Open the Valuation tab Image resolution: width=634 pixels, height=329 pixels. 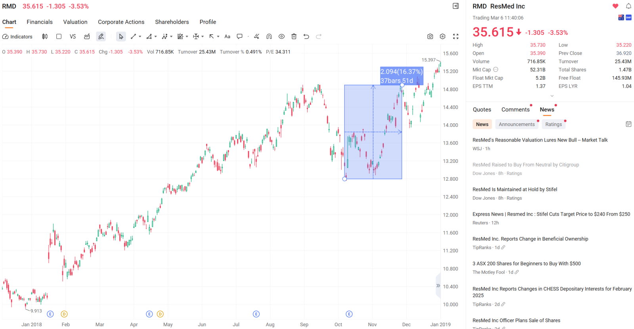[75, 22]
